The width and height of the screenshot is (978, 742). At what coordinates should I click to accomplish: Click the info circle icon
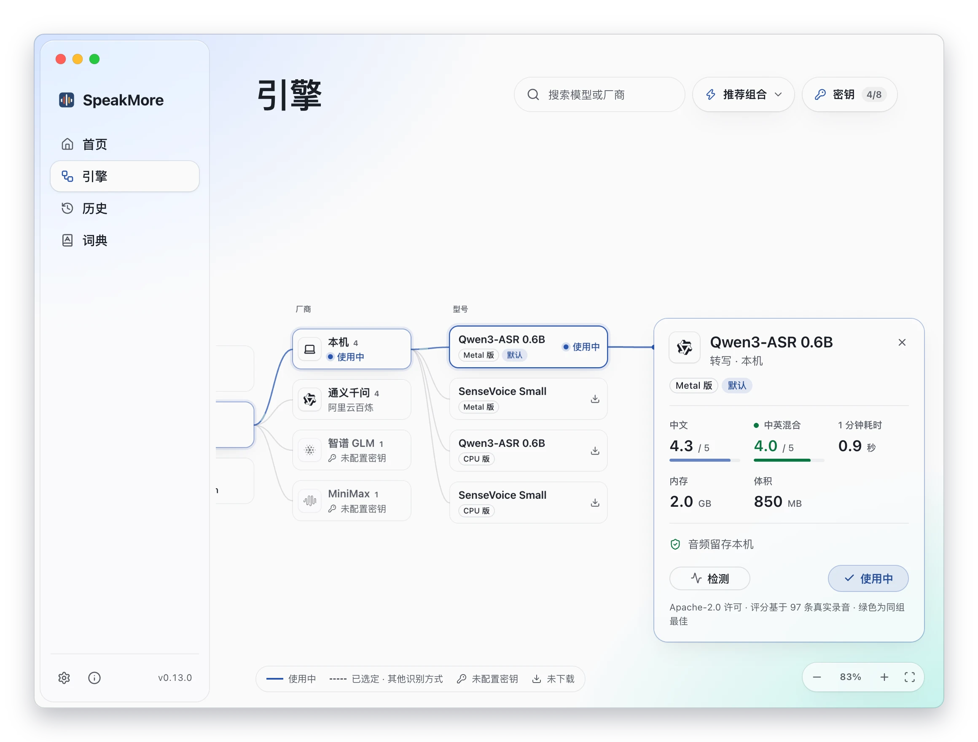(94, 677)
